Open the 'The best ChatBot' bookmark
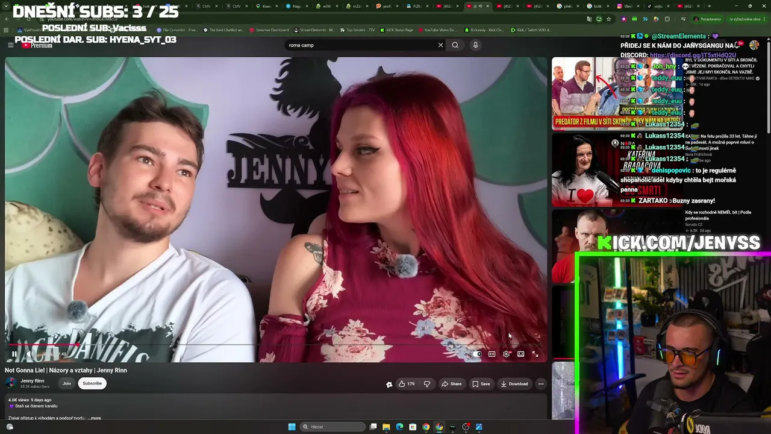771x434 pixels. [x=223, y=30]
